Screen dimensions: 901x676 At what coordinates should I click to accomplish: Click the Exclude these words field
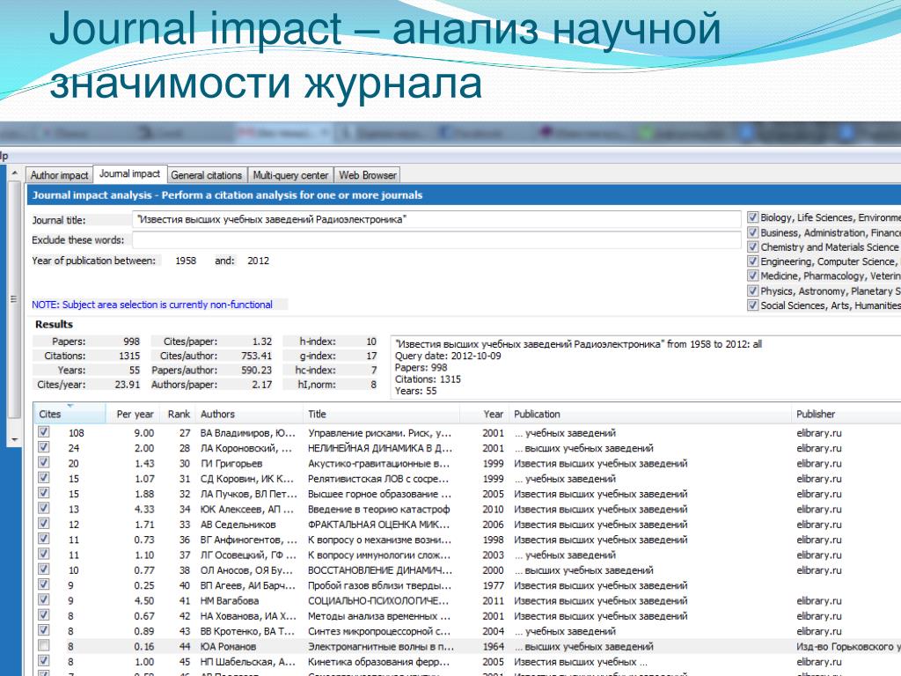click(436, 239)
